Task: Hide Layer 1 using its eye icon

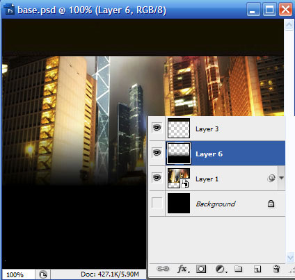Action: 157,178
